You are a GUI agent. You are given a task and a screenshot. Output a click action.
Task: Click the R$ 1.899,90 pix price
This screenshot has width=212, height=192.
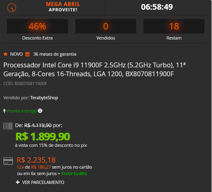[x=43, y=137]
